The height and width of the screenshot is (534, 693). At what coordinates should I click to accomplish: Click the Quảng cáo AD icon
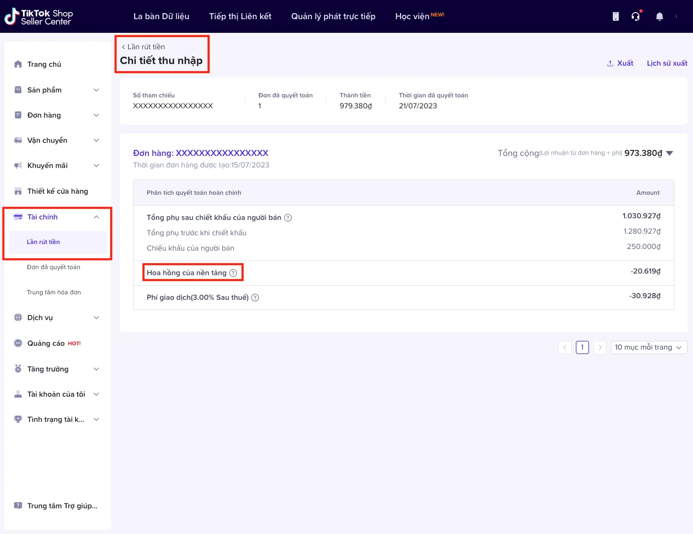pyautogui.click(x=18, y=343)
